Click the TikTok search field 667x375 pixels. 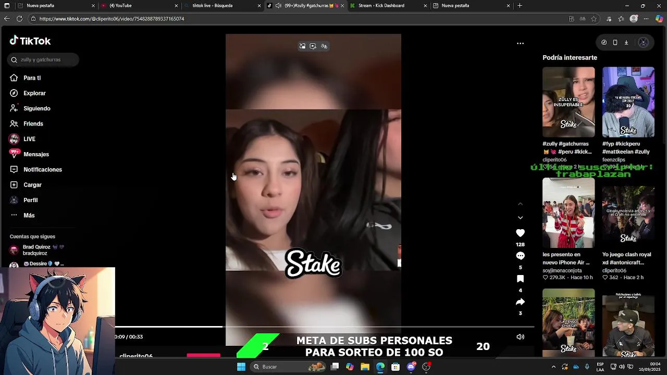(x=43, y=60)
